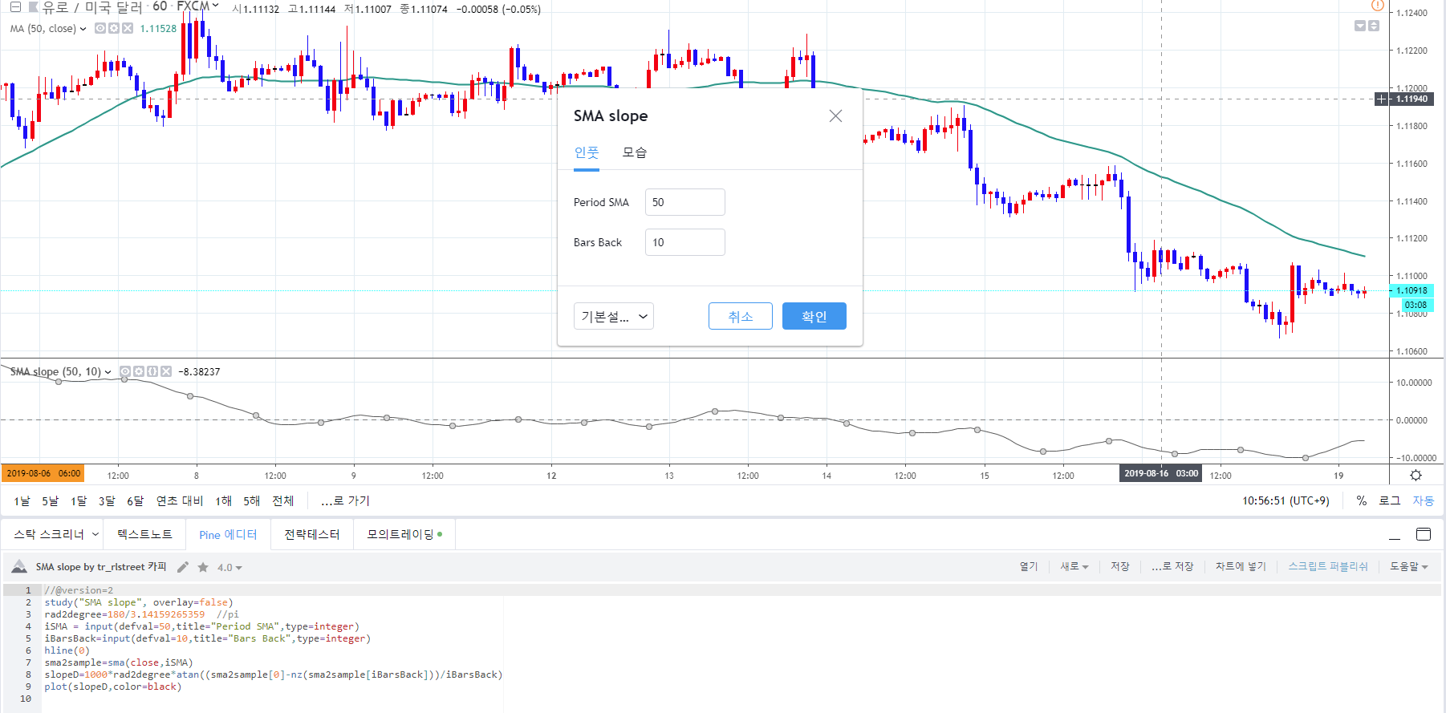
Task: Remove the MA indicator with X icon
Action: pyautogui.click(x=128, y=28)
